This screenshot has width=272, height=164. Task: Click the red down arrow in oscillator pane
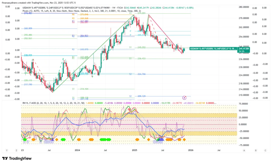[129, 109]
